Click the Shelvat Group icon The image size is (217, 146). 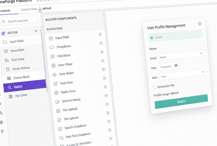coord(57,102)
